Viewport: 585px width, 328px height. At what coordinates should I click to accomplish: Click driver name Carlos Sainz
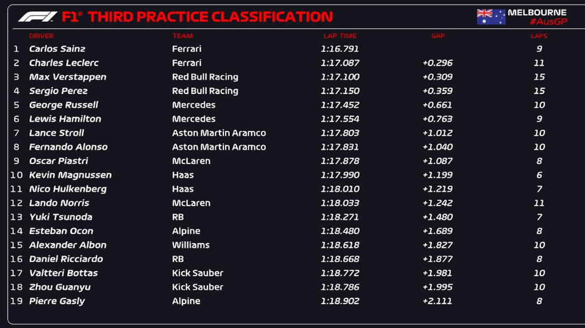click(x=57, y=49)
